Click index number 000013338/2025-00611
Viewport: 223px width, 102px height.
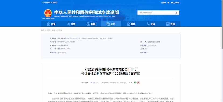(x=66, y=42)
